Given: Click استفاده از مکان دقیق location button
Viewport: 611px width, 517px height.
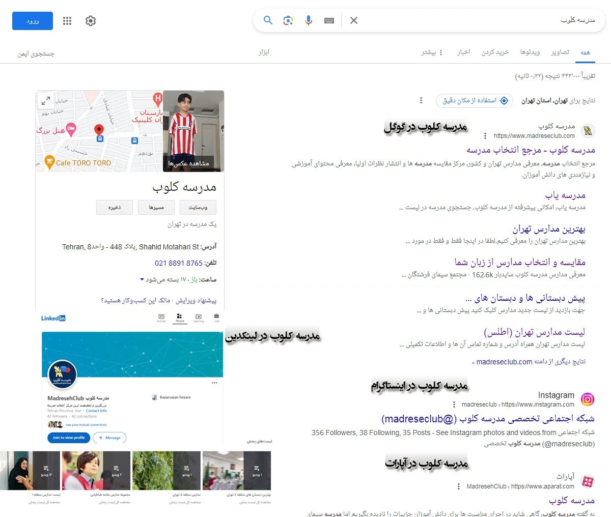Looking at the screenshot, I should pyautogui.click(x=474, y=101).
